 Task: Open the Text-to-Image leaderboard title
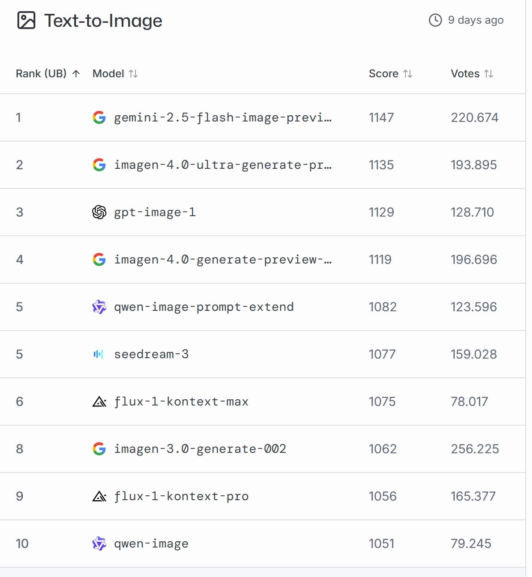click(x=103, y=21)
